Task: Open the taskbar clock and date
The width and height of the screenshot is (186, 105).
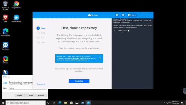Action: coord(176,103)
